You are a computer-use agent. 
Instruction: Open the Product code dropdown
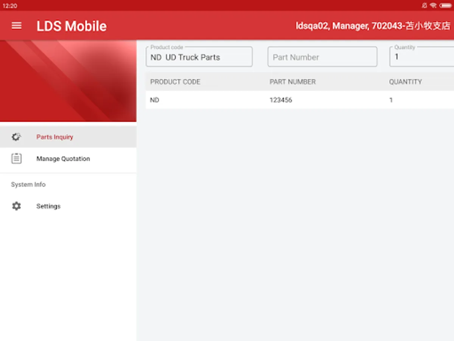coord(199,57)
